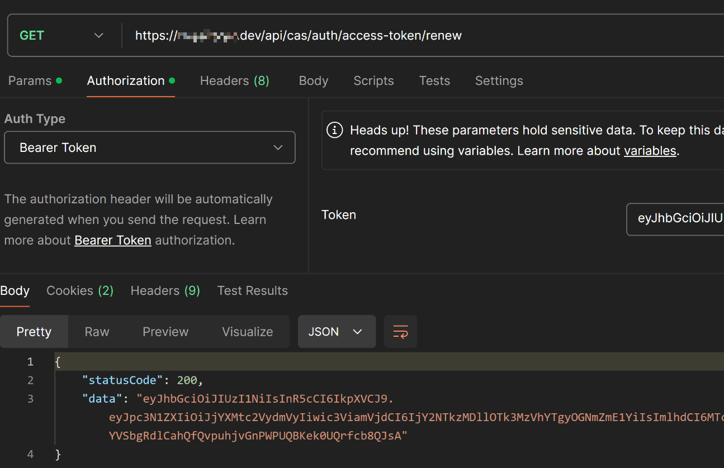The height and width of the screenshot is (468, 724).
Task: Select the Authorization tab
Action: (x=131, y=80)
